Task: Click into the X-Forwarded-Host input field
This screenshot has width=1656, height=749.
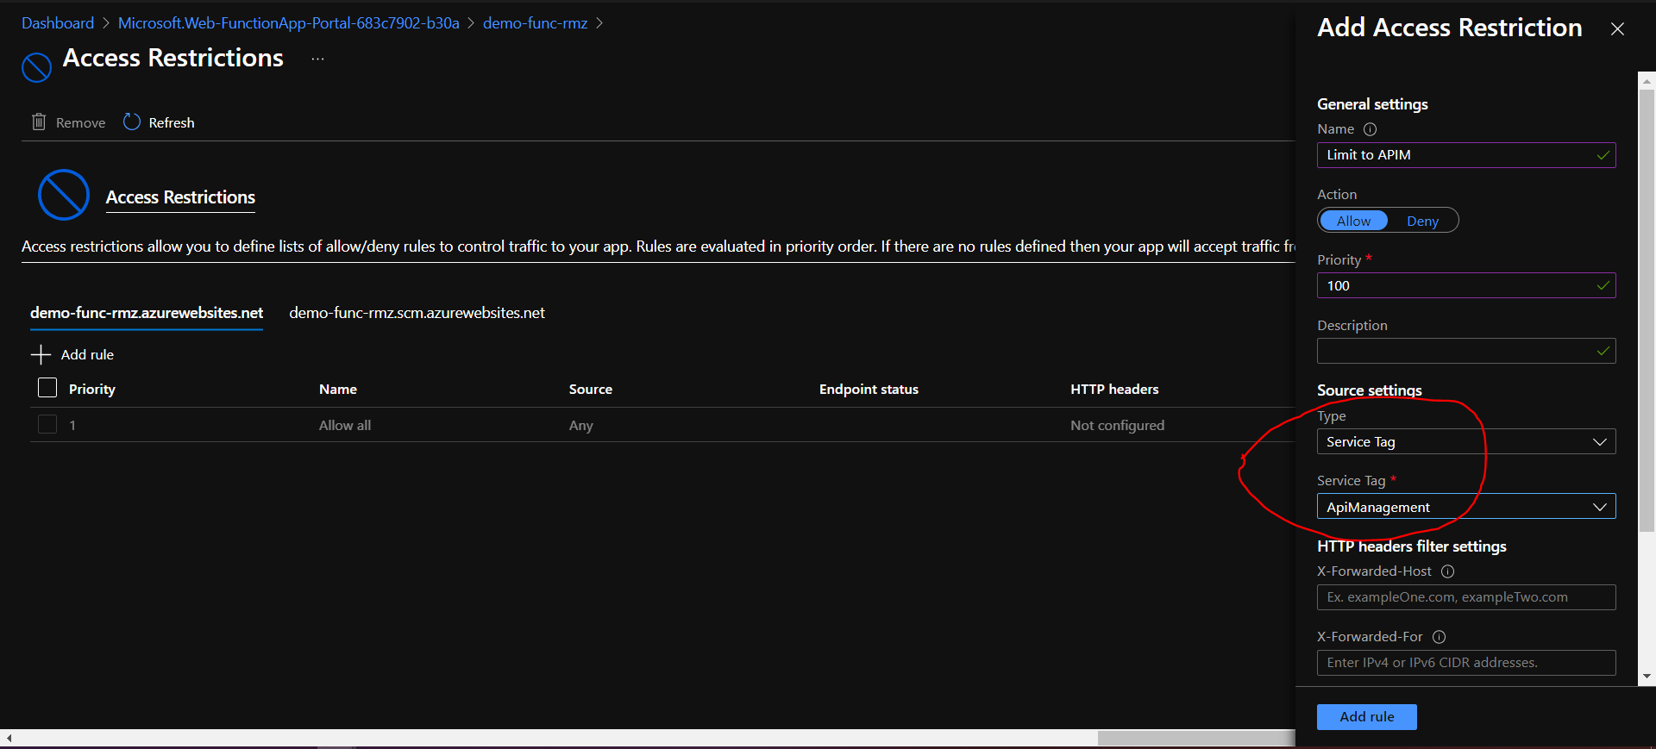Action: (1466, 597)
